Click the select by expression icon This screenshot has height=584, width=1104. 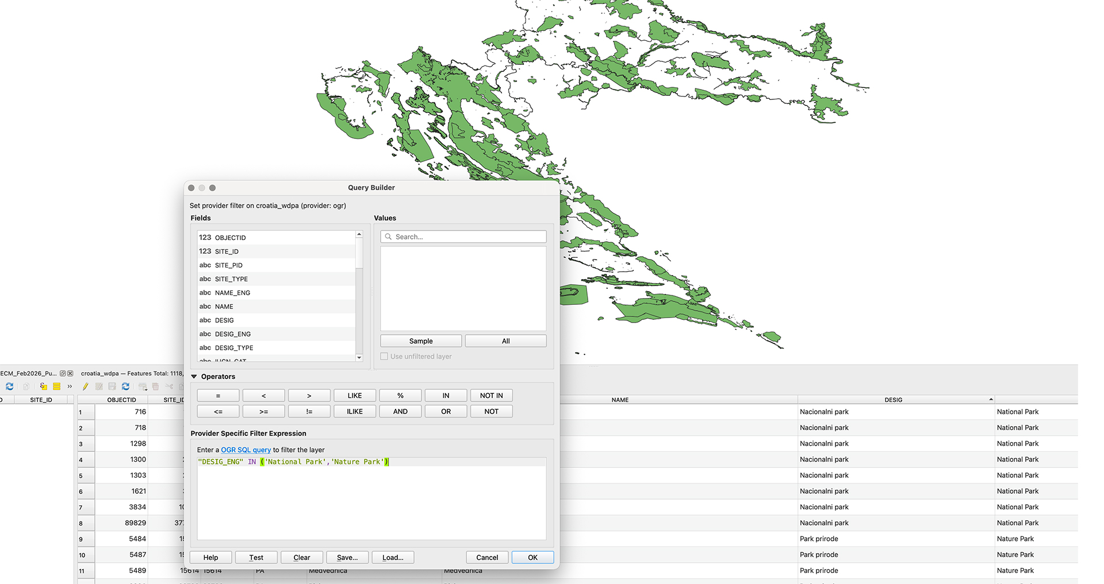(44, 386)
